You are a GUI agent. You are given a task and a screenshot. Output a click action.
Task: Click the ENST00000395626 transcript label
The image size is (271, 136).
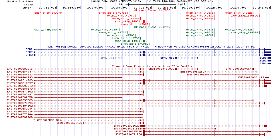pyautogui.click(x=129, y=131)
